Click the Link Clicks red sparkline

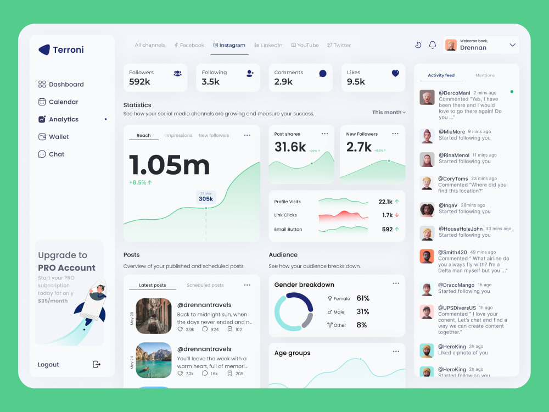343,216
